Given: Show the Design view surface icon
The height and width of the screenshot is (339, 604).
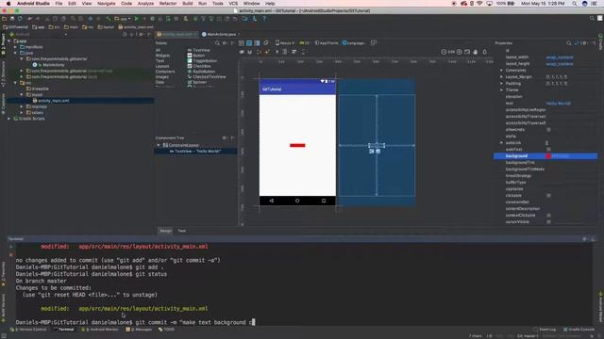Looking at the screenshot, I should 242,43.
